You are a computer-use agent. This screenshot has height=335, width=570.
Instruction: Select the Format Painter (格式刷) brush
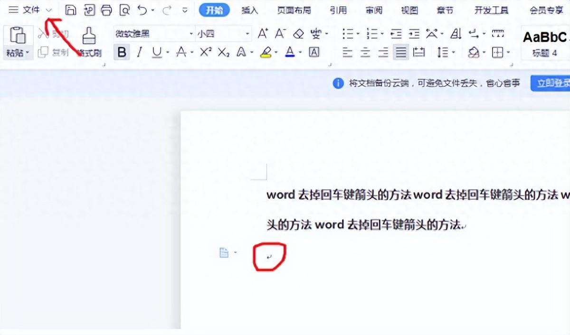point(89,36)
